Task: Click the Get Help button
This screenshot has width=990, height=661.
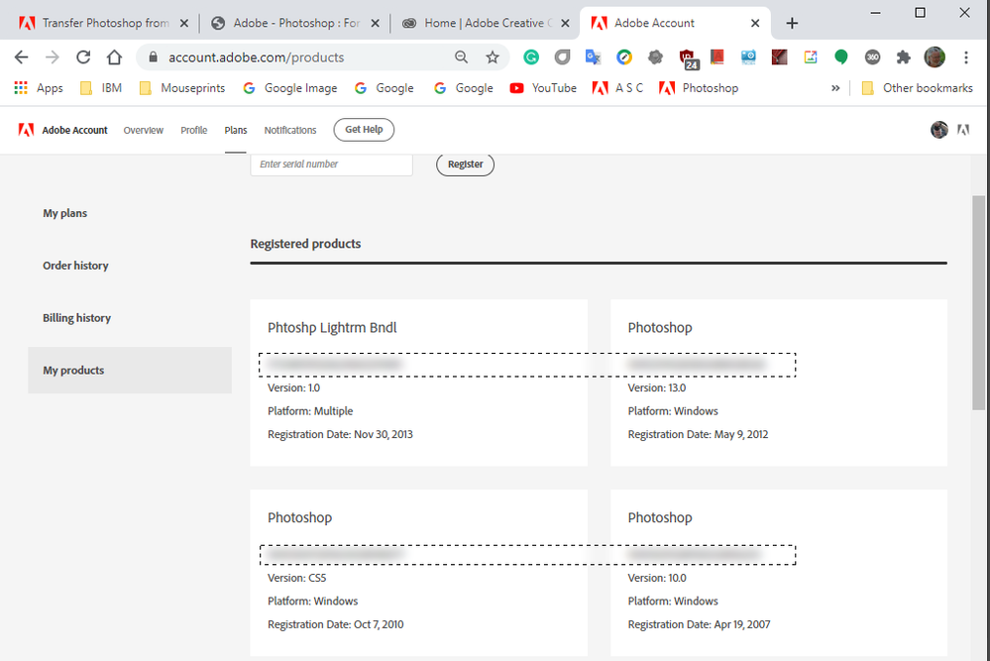Action: pos(364,130)
